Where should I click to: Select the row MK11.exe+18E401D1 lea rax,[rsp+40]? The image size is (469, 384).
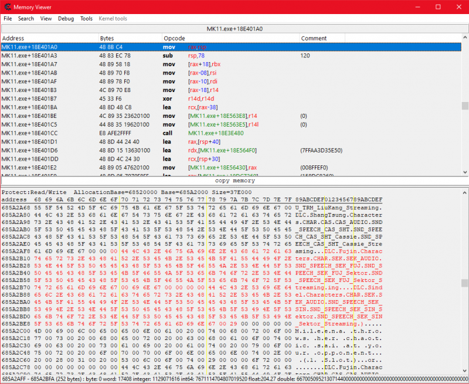point(231,142)
